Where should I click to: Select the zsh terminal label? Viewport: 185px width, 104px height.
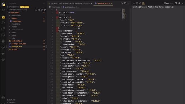click(166, 3)
